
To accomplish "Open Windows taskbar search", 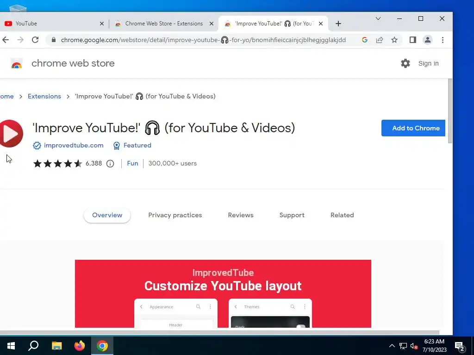I will [x=33, y=346].
